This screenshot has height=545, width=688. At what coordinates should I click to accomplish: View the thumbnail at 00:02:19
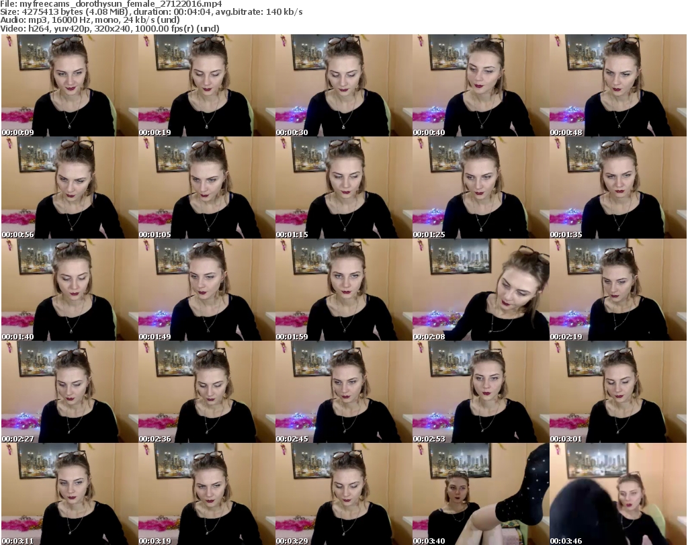tap(618, 290)
